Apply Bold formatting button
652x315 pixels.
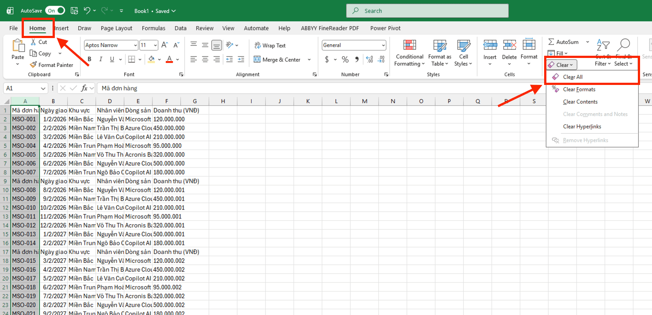pos(89,59)
